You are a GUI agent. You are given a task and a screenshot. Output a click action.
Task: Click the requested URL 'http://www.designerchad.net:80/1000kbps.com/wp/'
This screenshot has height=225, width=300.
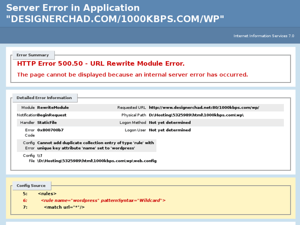(204, 108)
